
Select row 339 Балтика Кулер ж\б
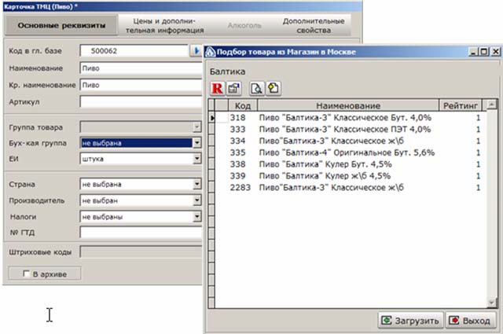[x=351, y=176]
